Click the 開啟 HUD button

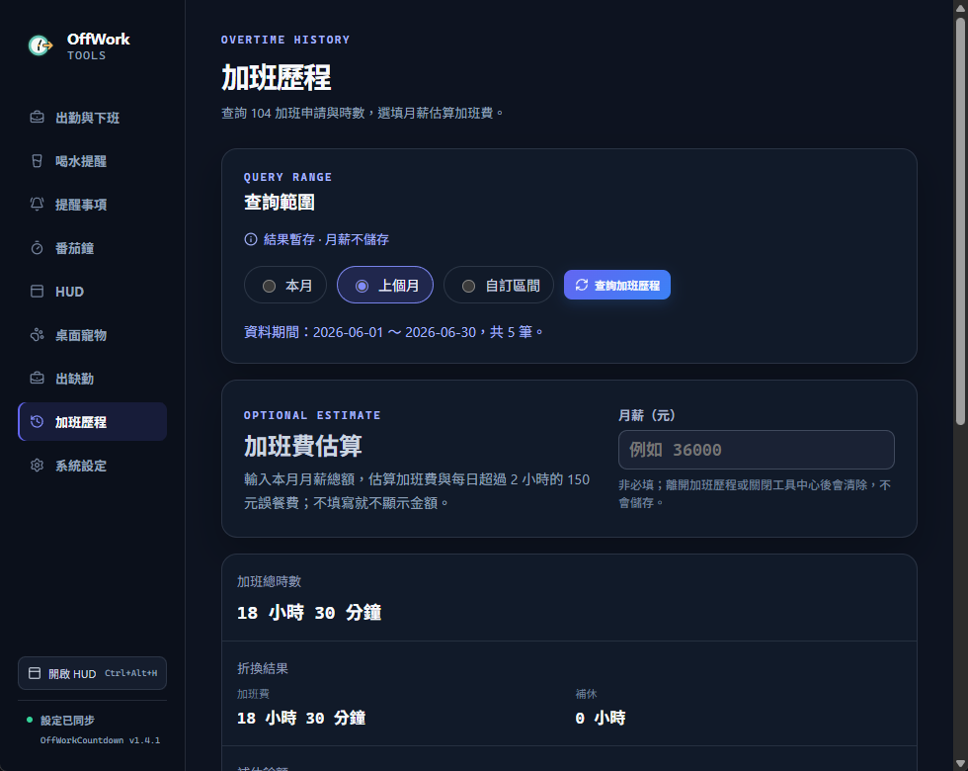tap(93, 673)
